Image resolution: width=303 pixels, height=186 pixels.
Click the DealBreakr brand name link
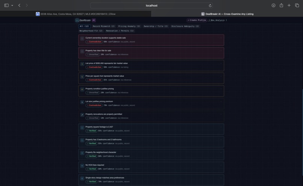pyautogui.click(x=85, y=20)
